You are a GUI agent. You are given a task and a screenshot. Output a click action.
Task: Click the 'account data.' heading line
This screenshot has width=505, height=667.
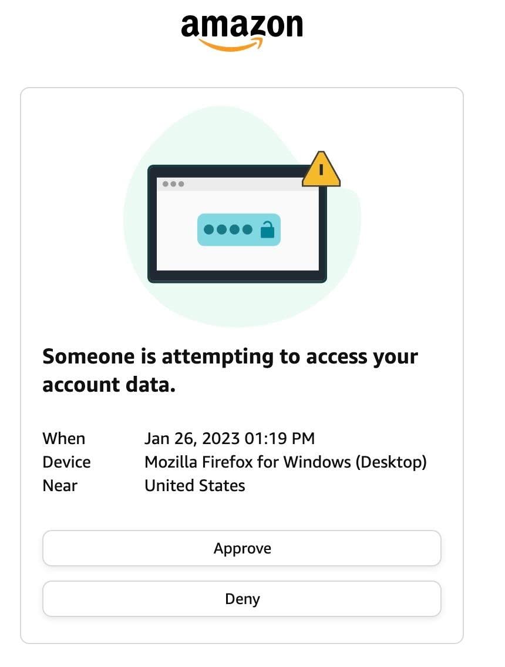tap(109, 385)
